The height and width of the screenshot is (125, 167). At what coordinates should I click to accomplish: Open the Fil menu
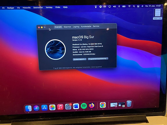click(3, 8)
